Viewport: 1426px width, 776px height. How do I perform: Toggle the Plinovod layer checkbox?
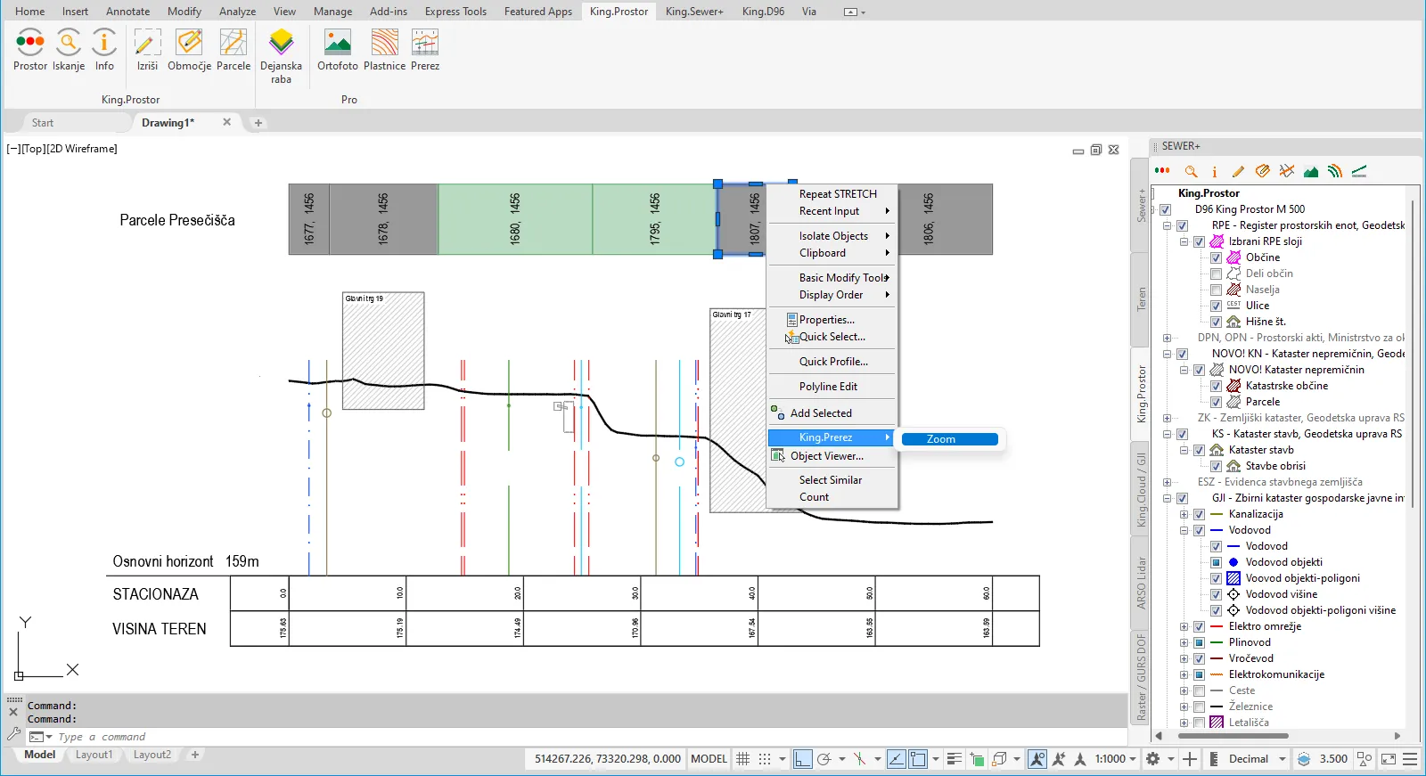coord(1199,642)
